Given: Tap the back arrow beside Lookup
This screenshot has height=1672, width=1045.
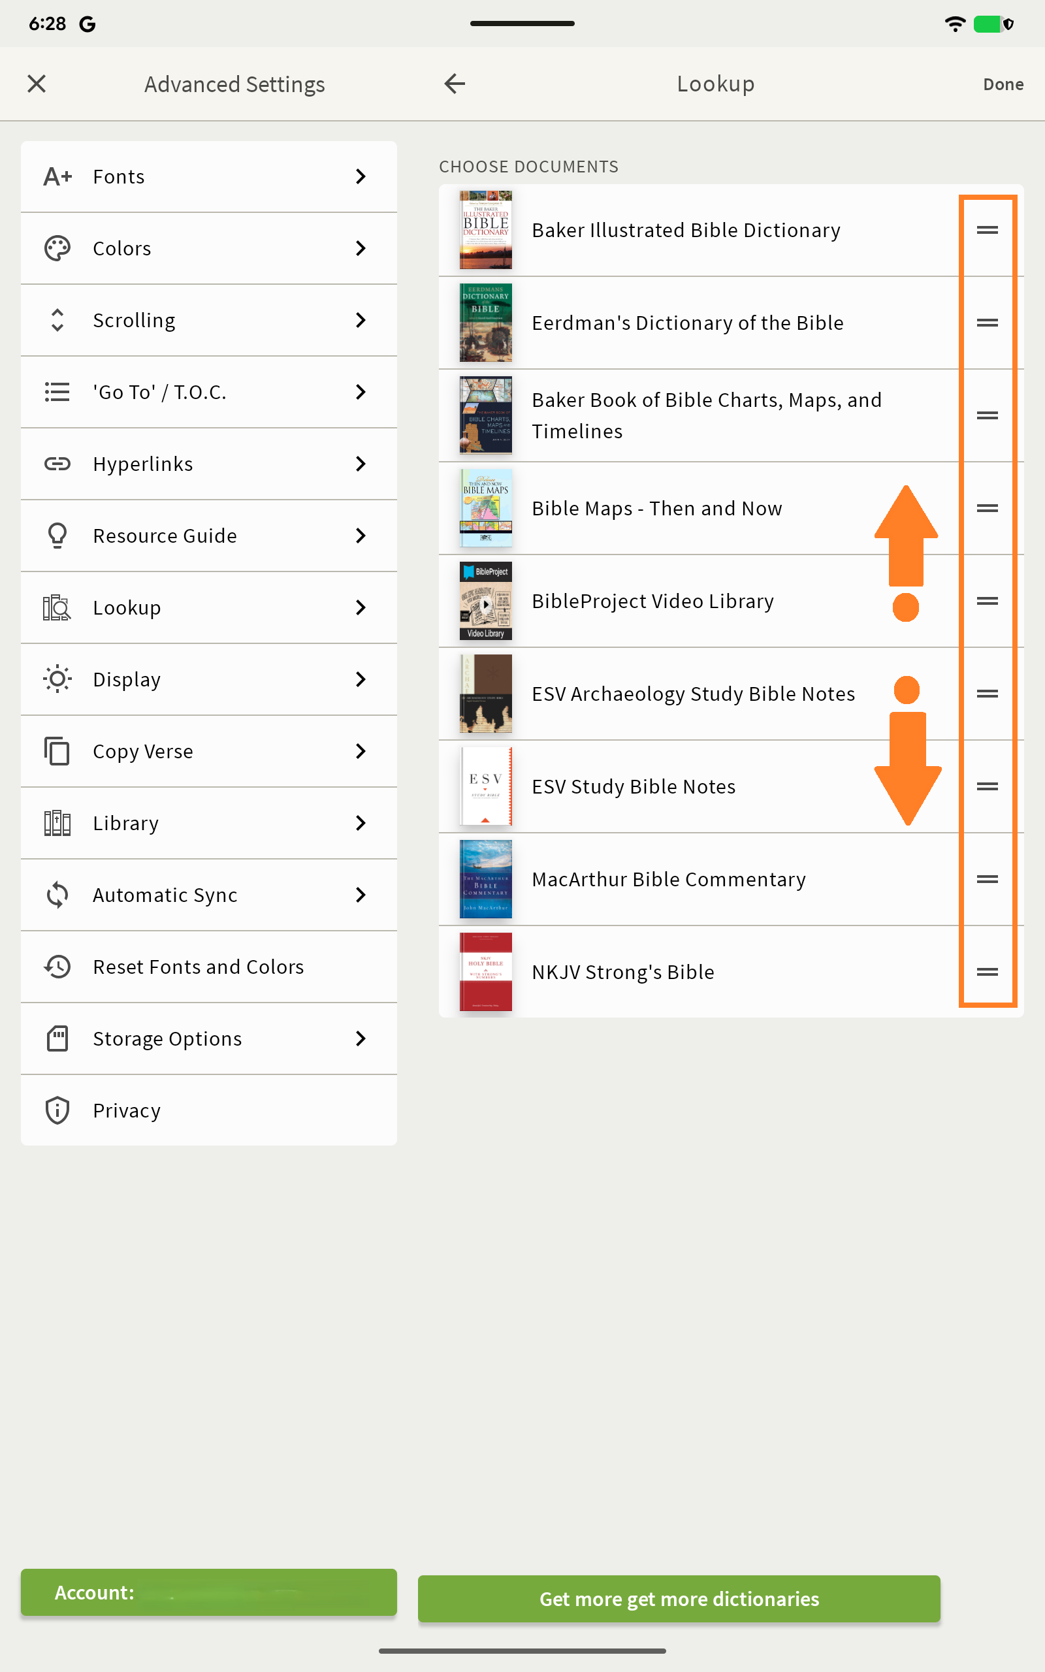Looking at the screenshot, I should [455, 84].
